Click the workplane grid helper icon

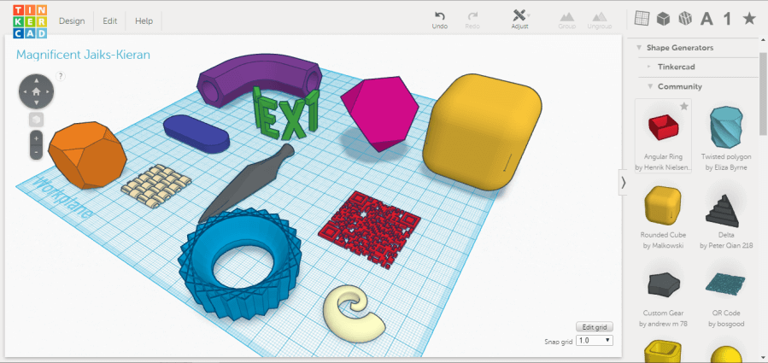[642, 19]
